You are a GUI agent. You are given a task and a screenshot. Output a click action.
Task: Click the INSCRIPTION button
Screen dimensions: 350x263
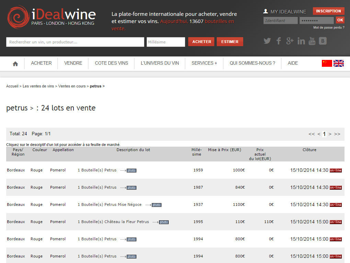[x=328, y=11]
